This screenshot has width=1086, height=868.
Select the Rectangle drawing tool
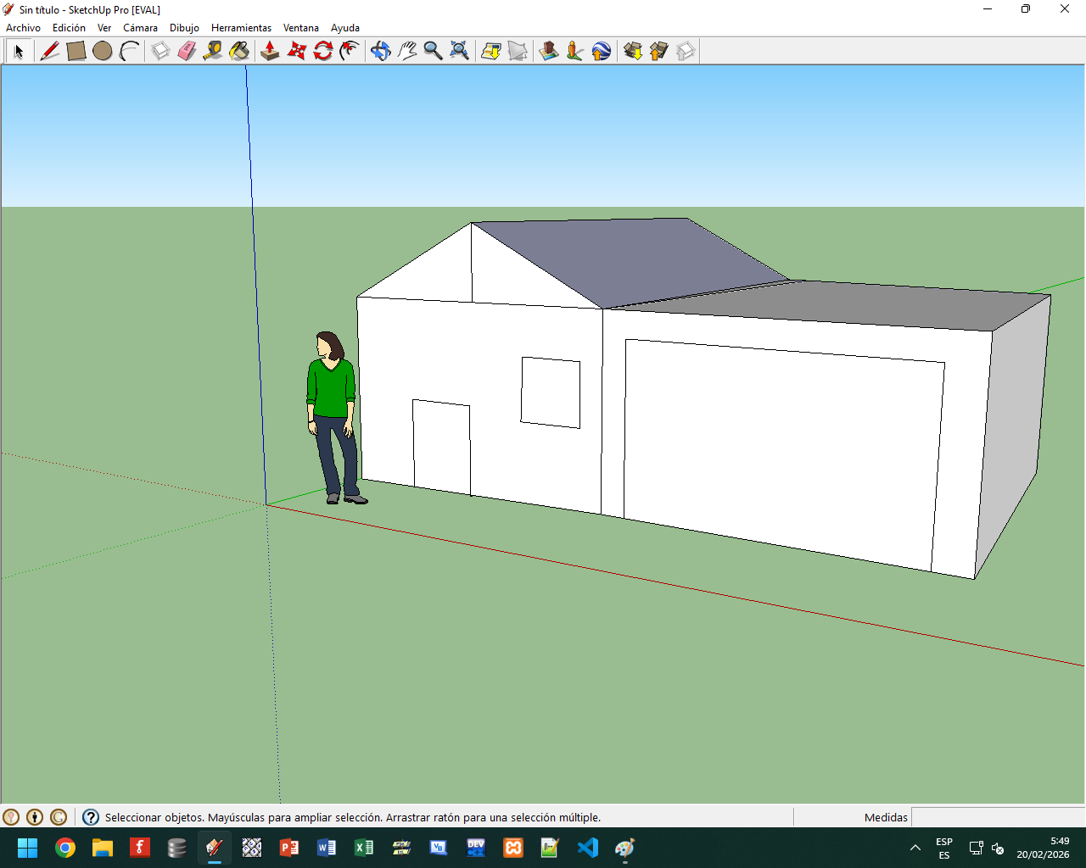(76, 51)
